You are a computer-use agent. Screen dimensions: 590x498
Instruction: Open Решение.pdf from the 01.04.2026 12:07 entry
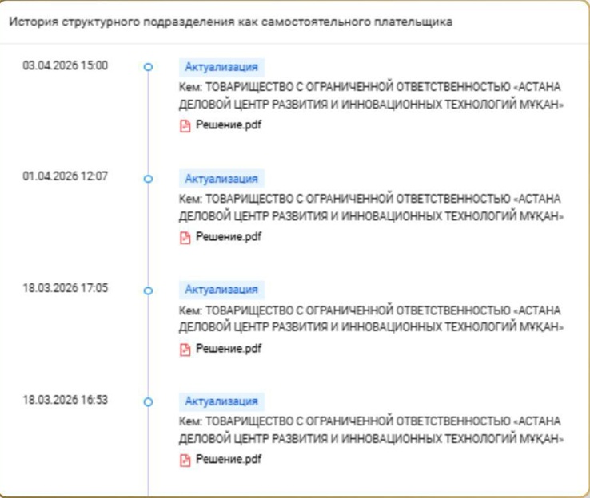(x=229, y=237)
